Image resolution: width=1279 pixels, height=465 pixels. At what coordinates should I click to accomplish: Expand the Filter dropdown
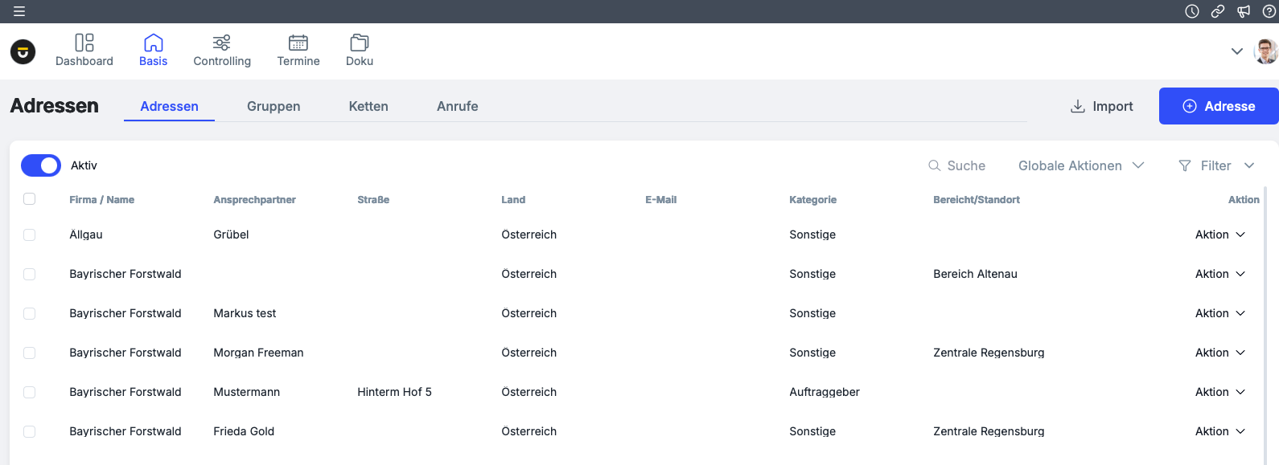coord(1216,165)
